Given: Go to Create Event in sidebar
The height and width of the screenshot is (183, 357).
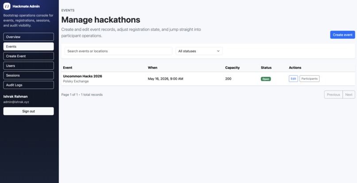Looking at the screenshot, I should click(28, 56).
